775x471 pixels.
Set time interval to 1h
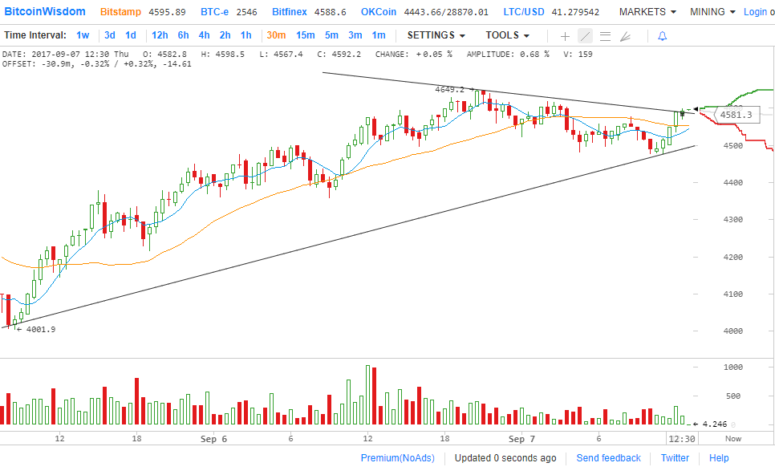click(x=245, y=35)
